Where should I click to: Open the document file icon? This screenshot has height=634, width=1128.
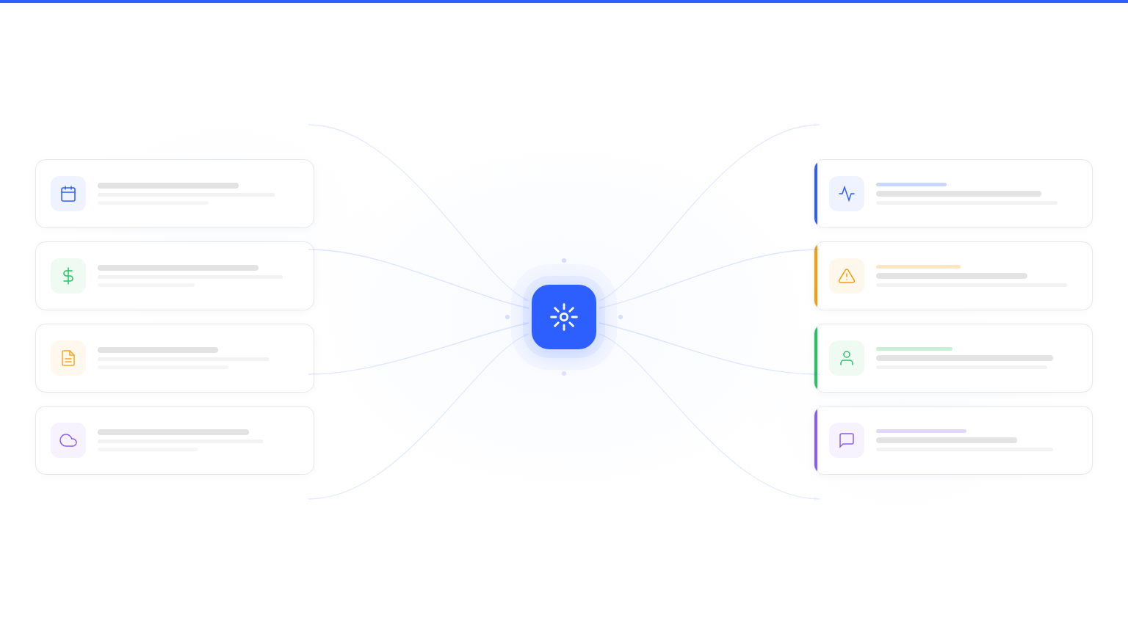pos(68,358)
